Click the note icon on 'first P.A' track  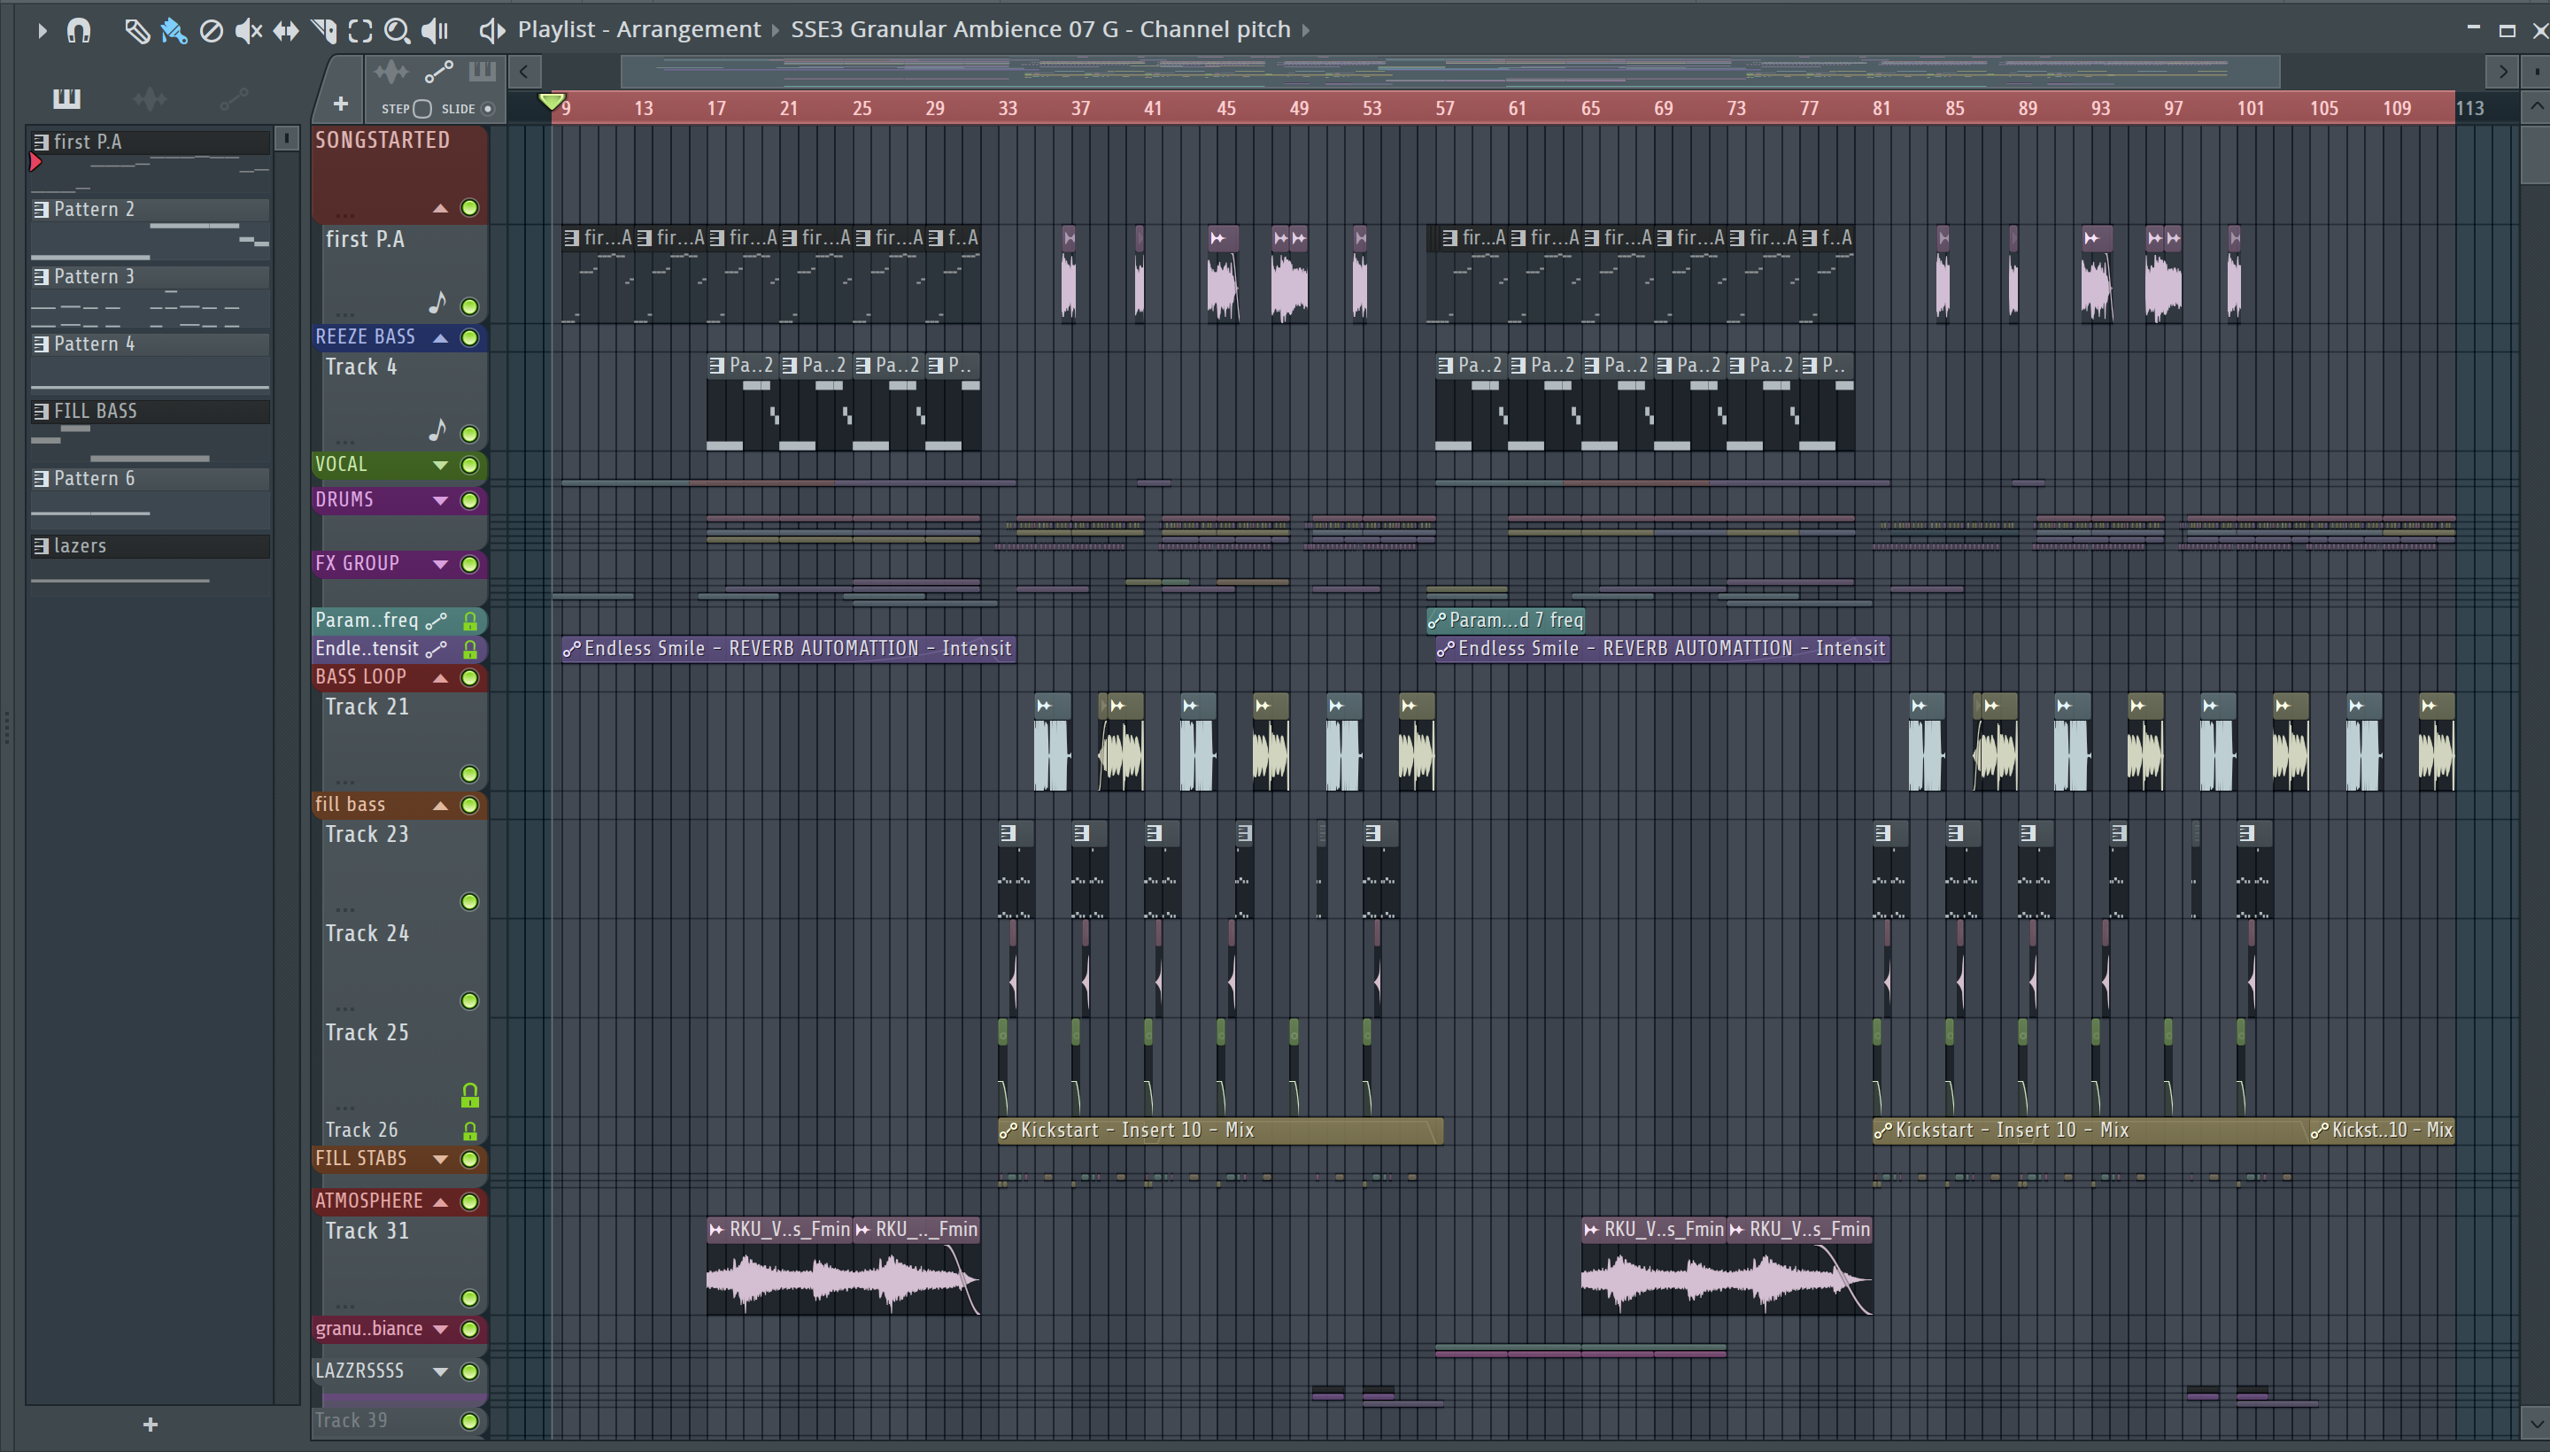pyautogui.click(x=437, y=302)
